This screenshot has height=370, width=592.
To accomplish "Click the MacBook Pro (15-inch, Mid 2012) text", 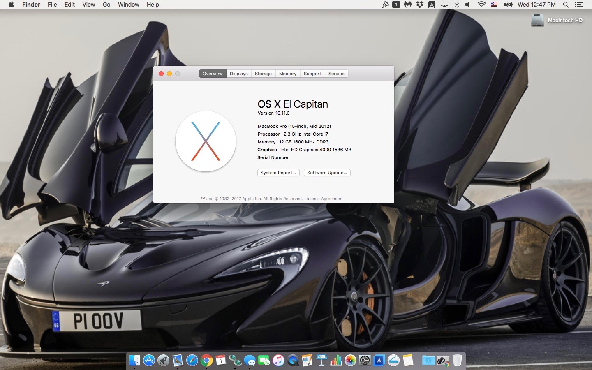I will coord(294,126).
